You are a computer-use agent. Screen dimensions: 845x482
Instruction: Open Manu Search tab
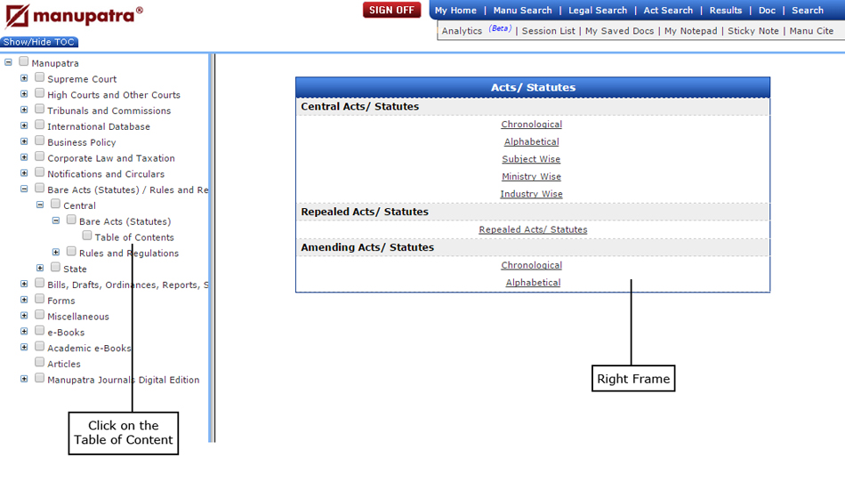[x=522, y=11]
